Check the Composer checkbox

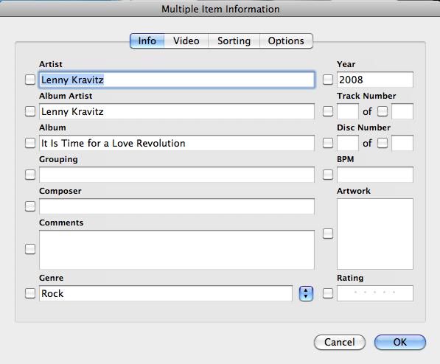[30, 206]
